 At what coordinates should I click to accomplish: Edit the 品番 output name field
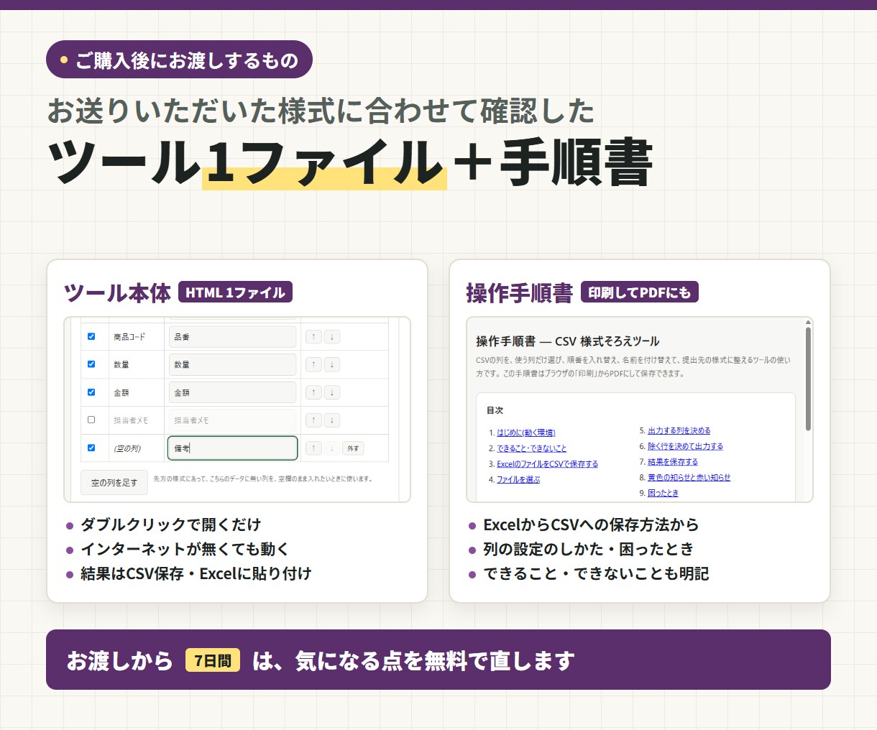click(232, 337)
